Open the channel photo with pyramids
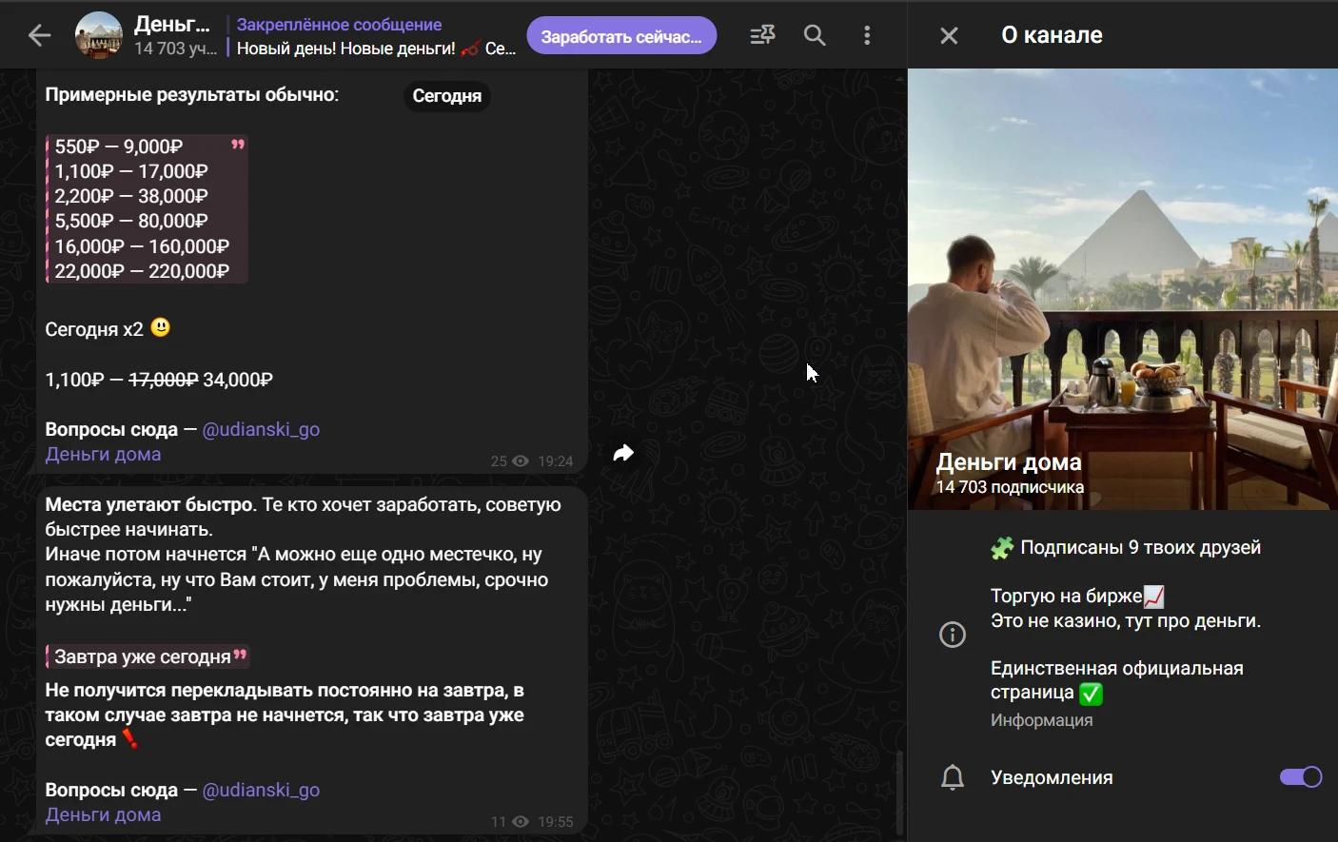Screen dimensions: 1338x842 tap(1123, 289)
